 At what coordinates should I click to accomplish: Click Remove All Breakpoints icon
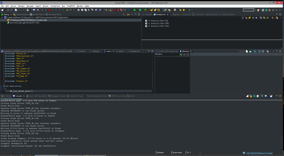pyautogui.click(x=246, y=18)
